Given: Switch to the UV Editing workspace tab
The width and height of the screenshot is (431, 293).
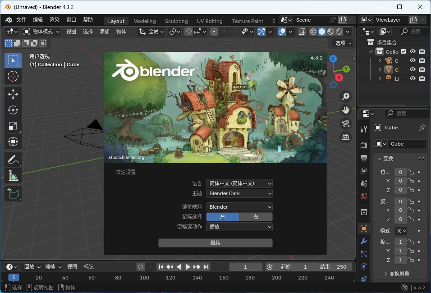Looking at the screenshot, I should point(210,21).
